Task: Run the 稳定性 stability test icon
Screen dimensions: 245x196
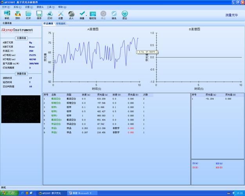Action: tap(93, 15)
